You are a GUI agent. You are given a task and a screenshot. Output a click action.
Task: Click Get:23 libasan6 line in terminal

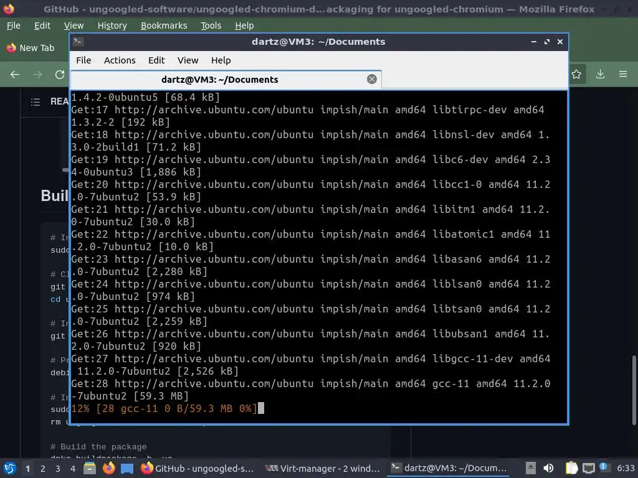coord(310,265)
